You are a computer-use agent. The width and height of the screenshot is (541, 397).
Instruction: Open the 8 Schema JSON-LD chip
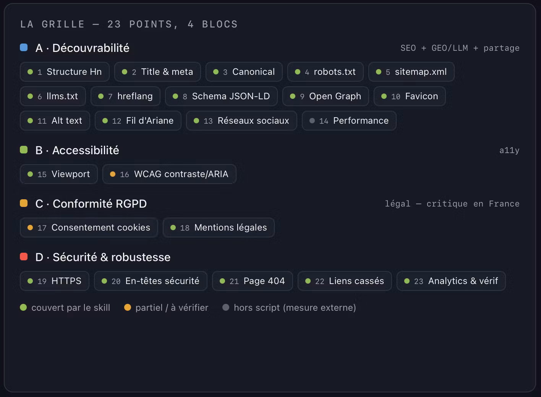pos(221,96)
